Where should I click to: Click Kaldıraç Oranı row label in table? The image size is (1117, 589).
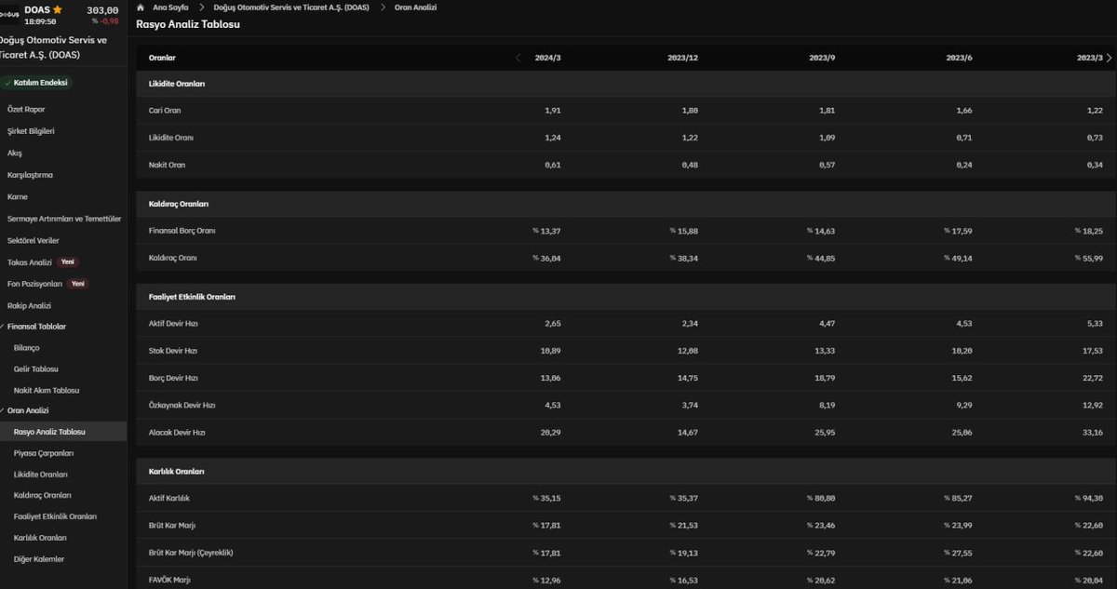173,258
